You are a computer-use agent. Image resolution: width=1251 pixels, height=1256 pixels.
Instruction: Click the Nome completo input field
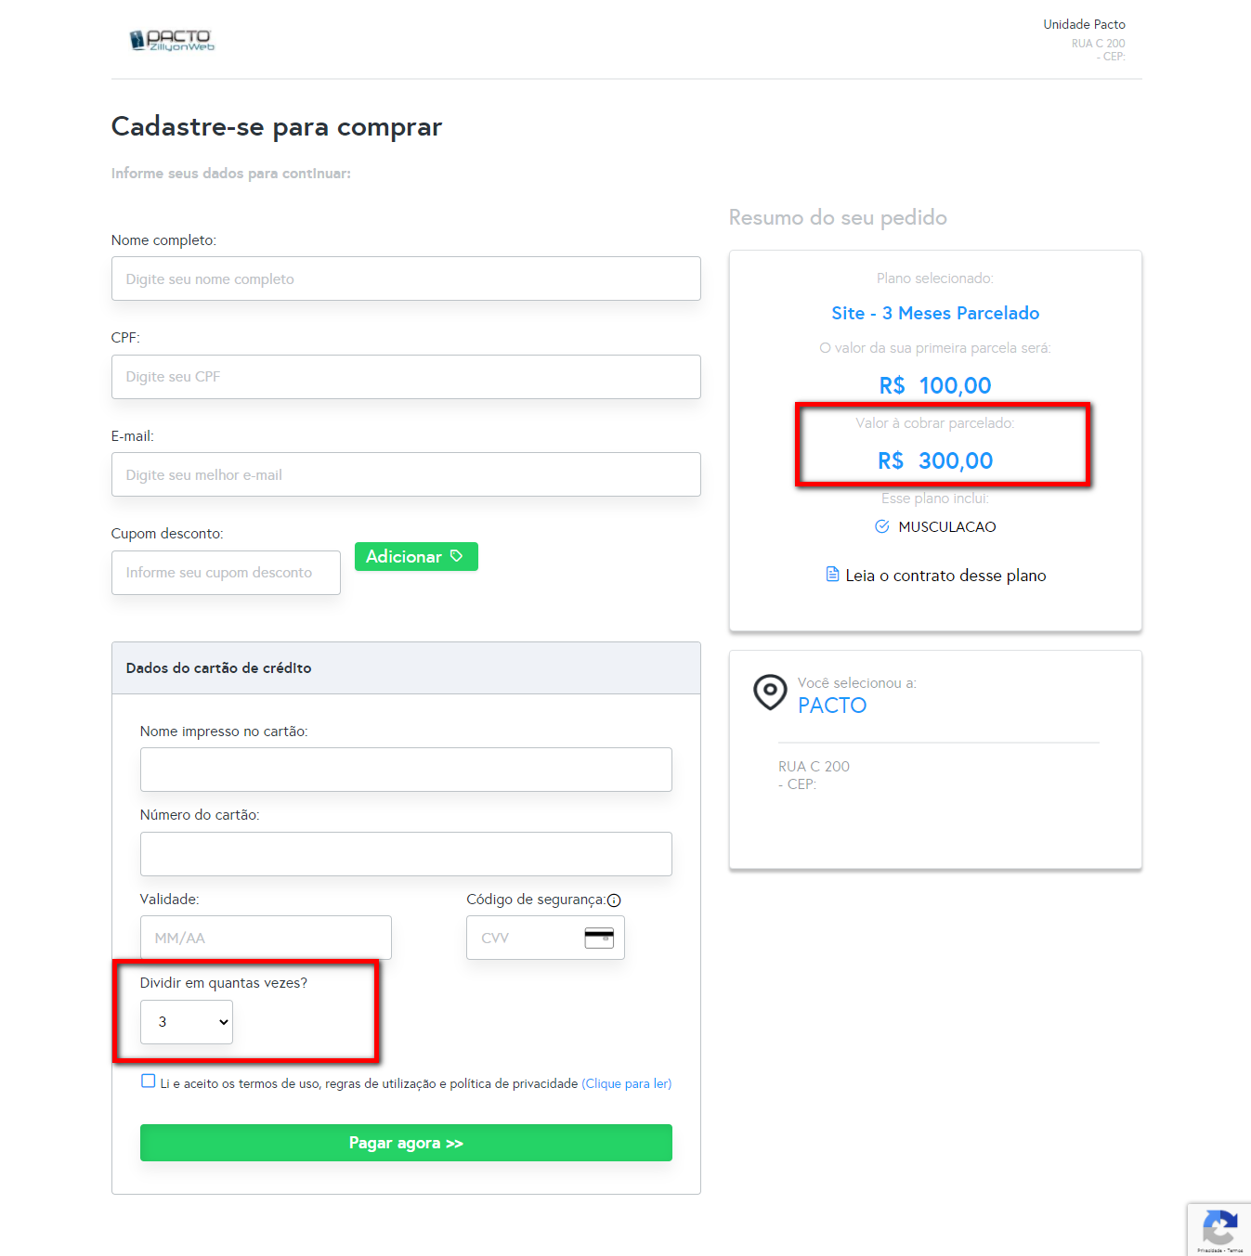pos(406,278)
